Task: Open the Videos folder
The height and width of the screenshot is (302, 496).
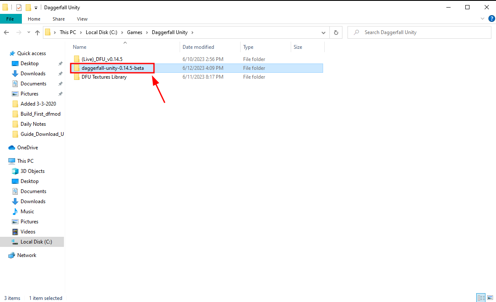Action: pyautogui.click(x=28, y=232)
